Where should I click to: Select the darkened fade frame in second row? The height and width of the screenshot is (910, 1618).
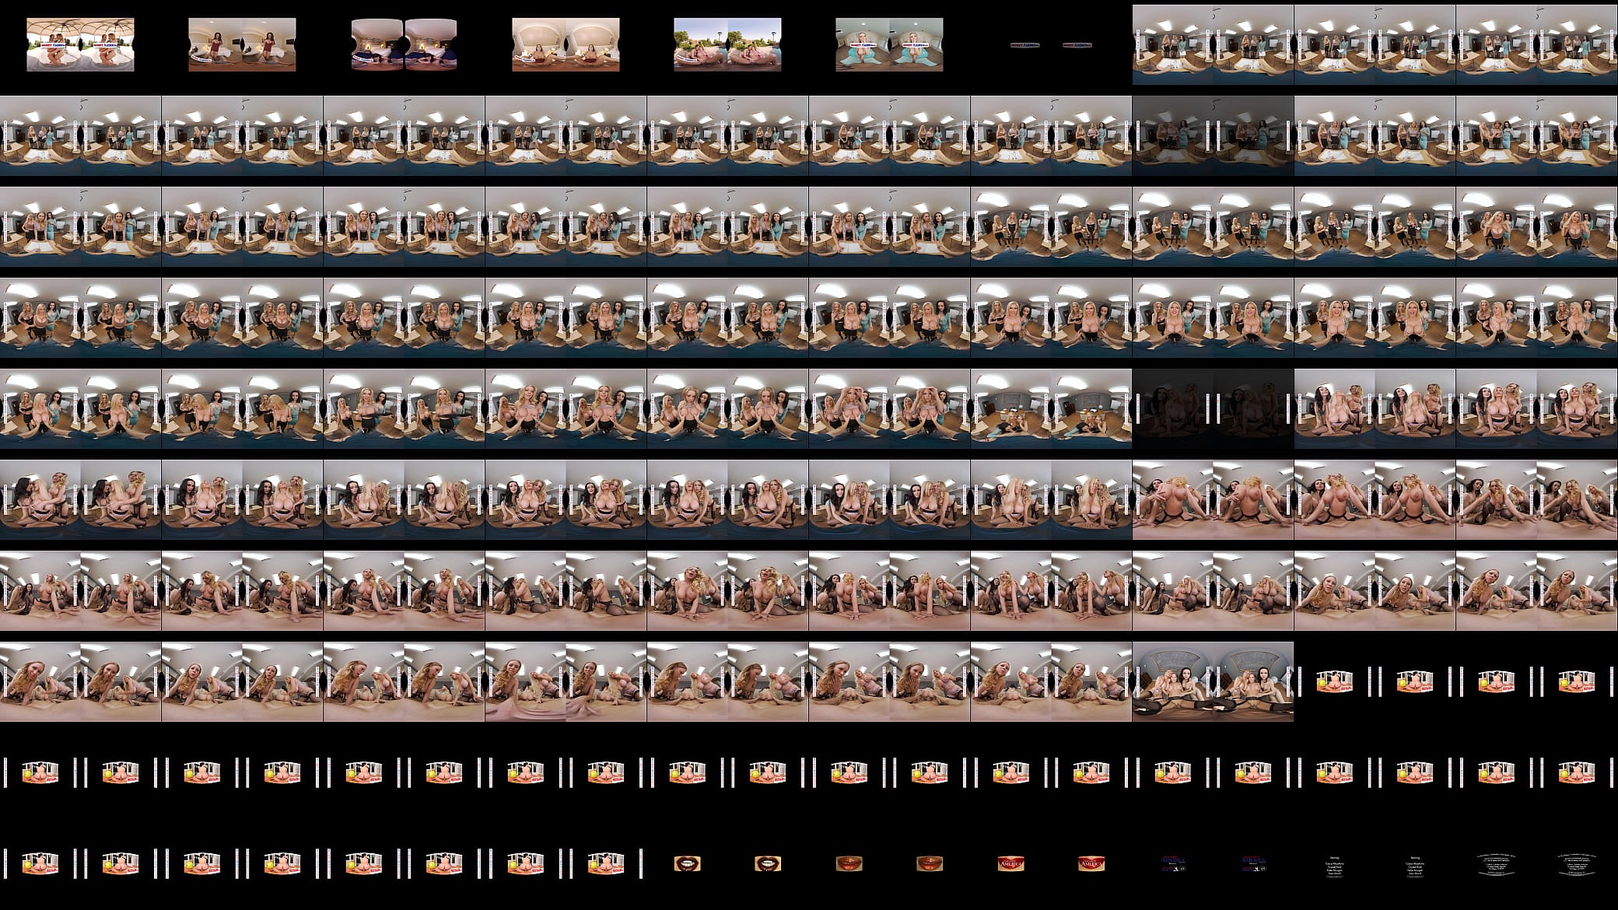(x=1213, y=136)
